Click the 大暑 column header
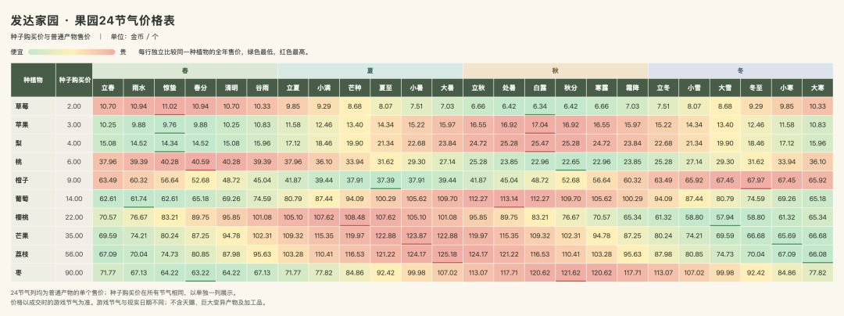844x316 pixels. pos(447,88)
